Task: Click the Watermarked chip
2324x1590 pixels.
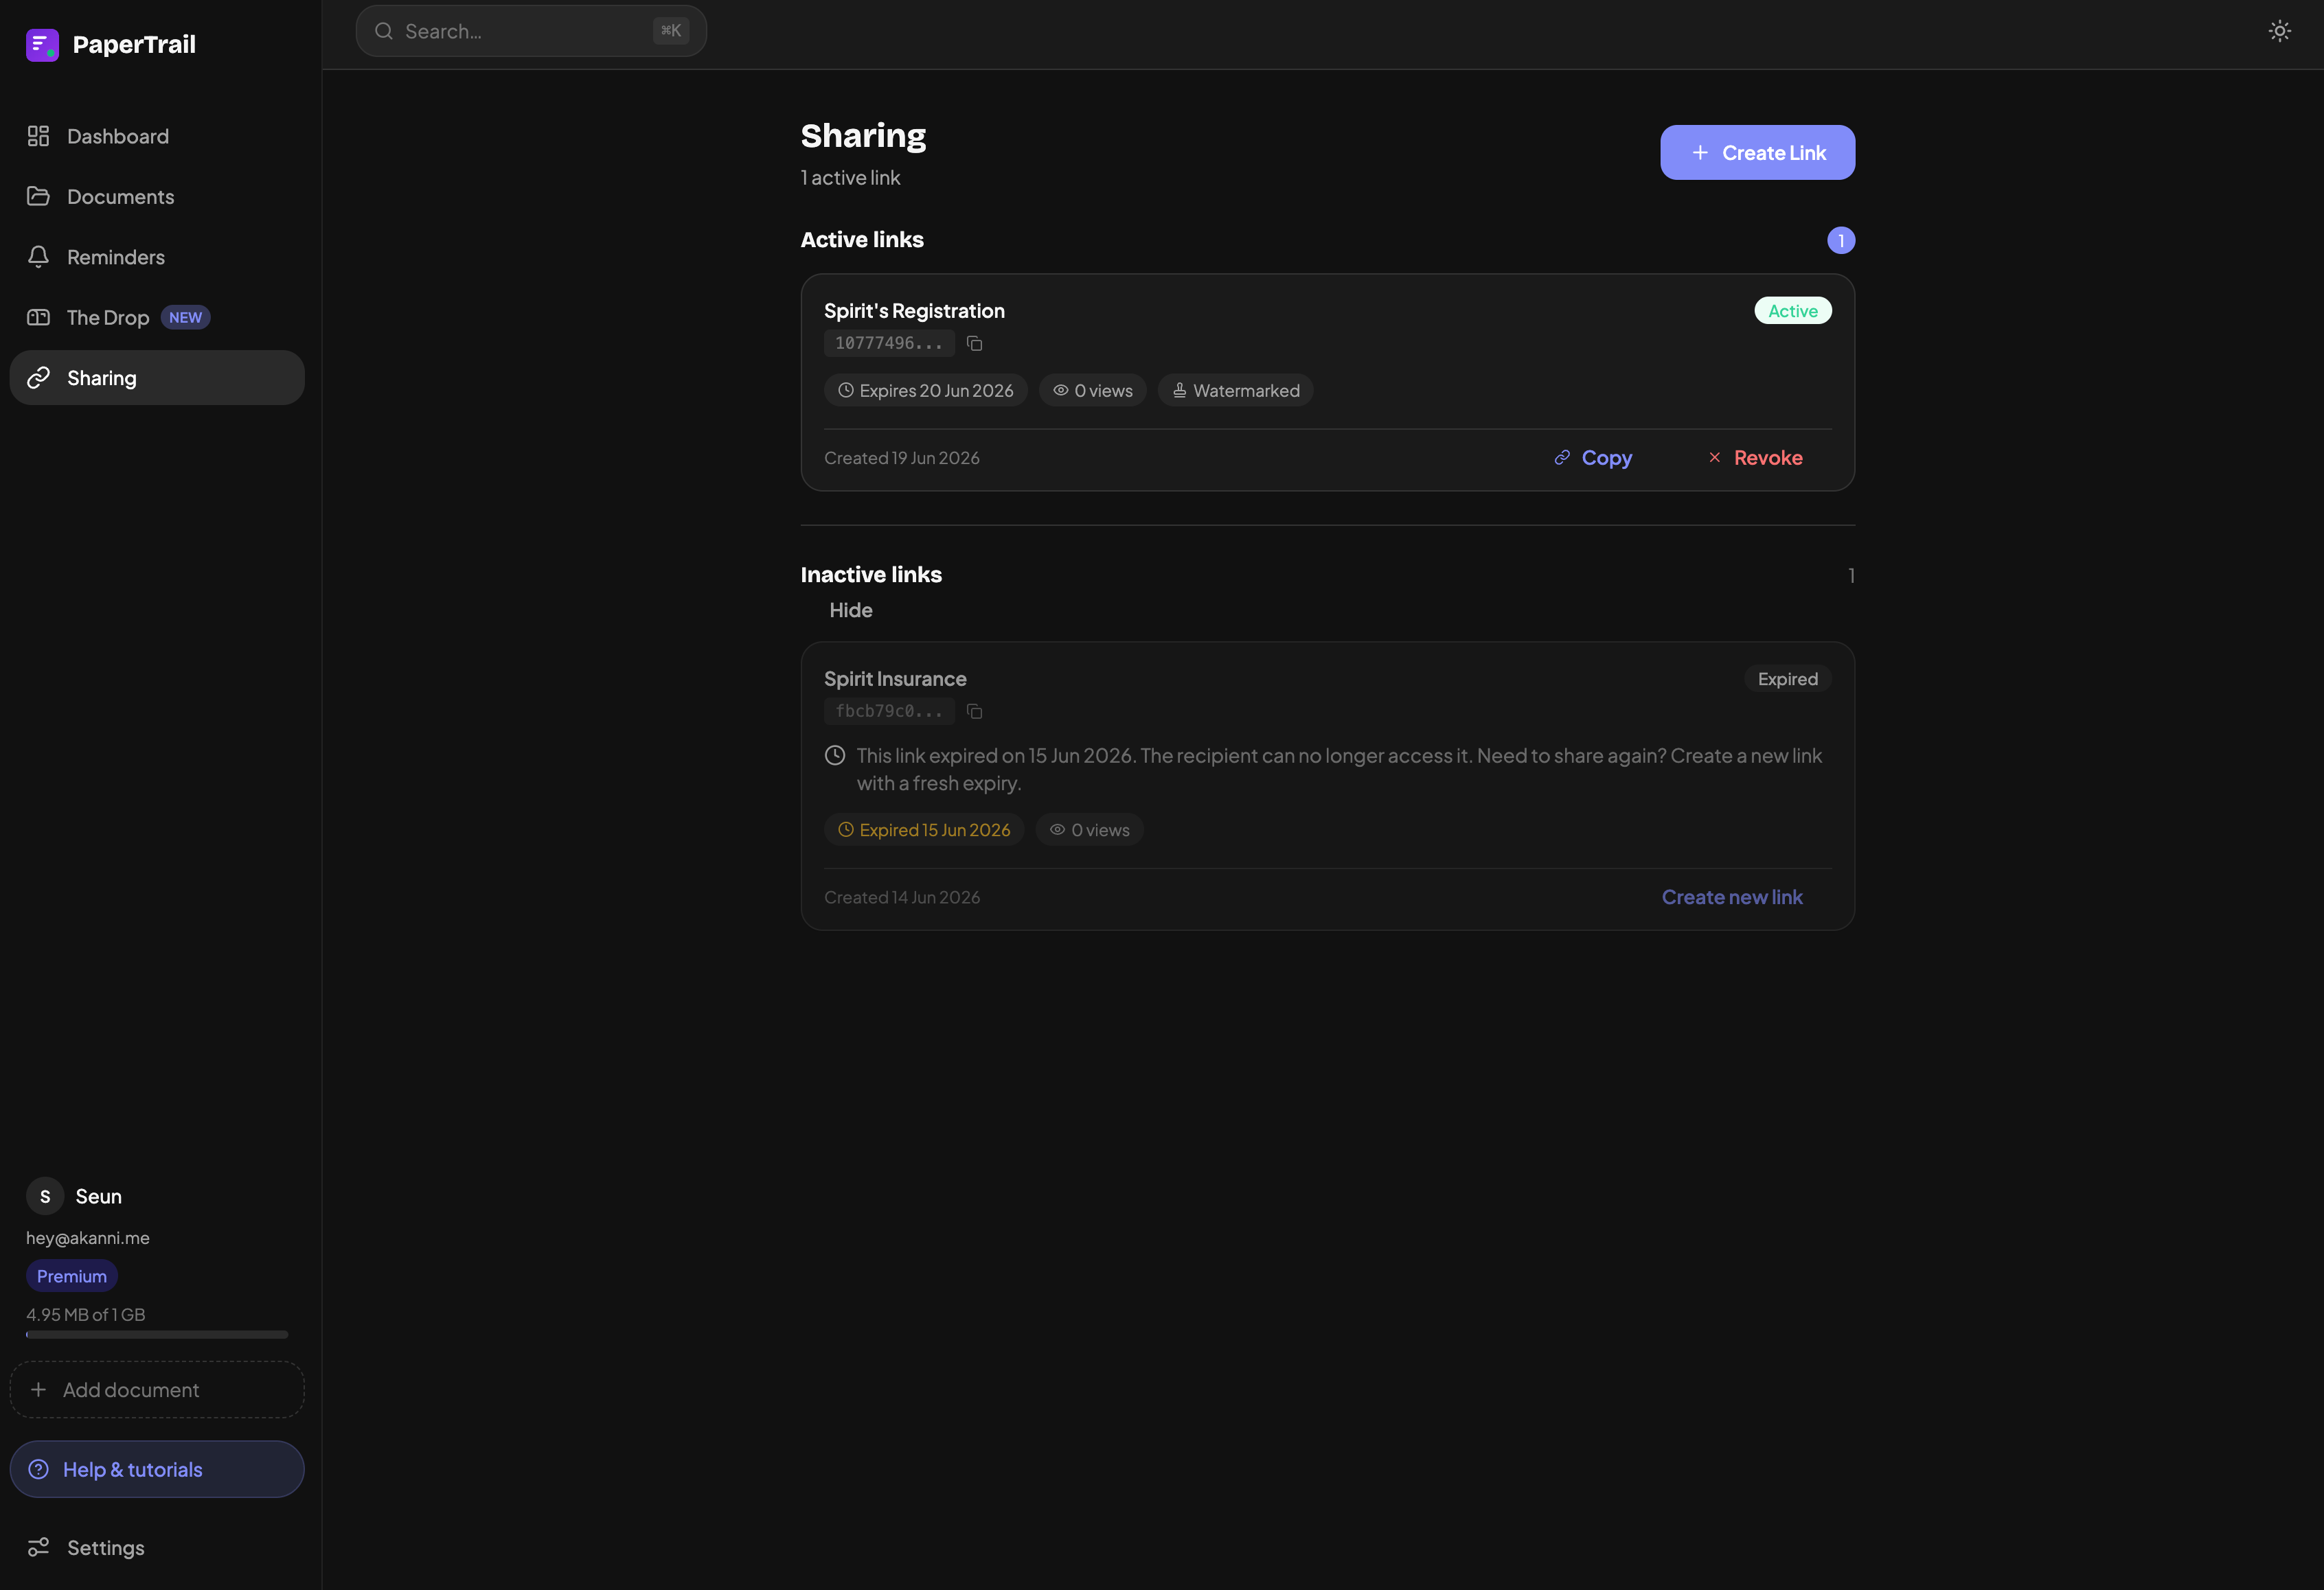Action: click(1235, 391)
